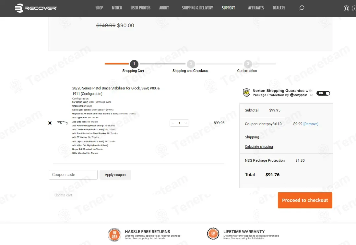Remove the dontpayfull10 coupon

pyautogui.click(x=311, y=124)
